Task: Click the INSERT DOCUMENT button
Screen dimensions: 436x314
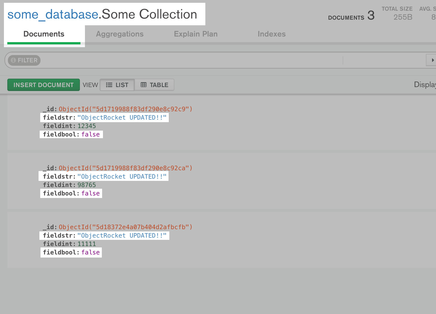Action: tap(43, 85)
